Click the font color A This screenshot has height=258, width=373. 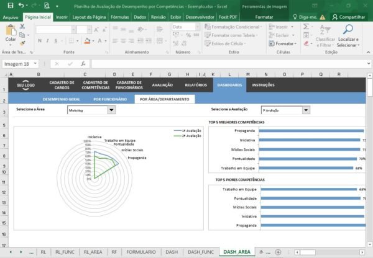[99, 41]
